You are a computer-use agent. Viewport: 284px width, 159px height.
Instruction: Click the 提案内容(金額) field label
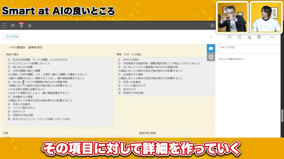(147, 133)
